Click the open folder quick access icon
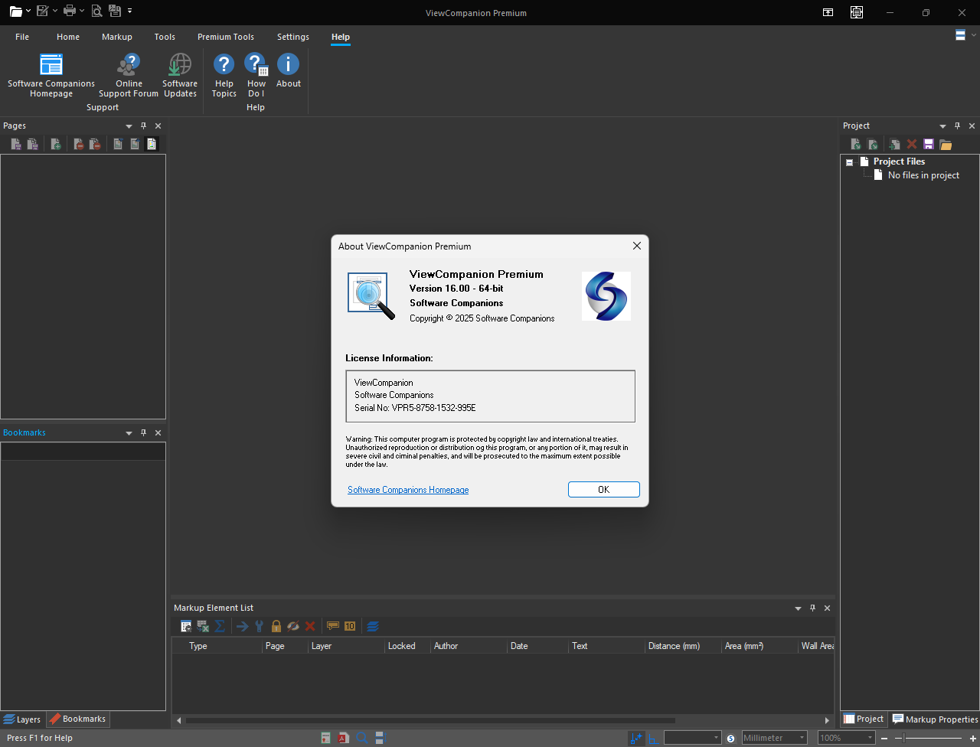 15,11
